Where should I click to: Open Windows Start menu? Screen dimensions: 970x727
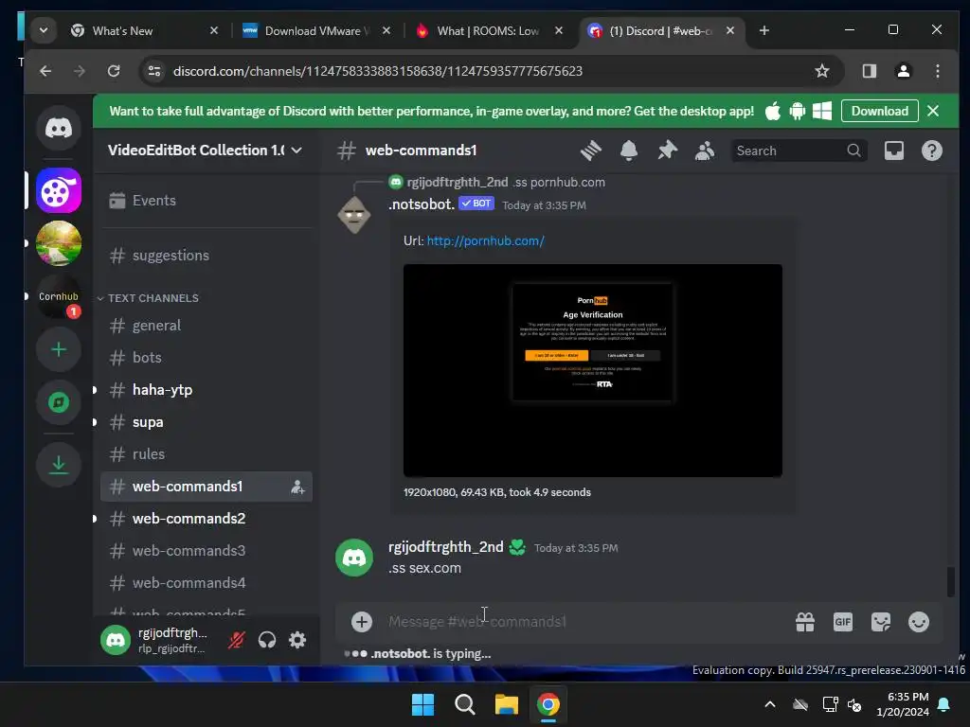(x=423, y=704)
